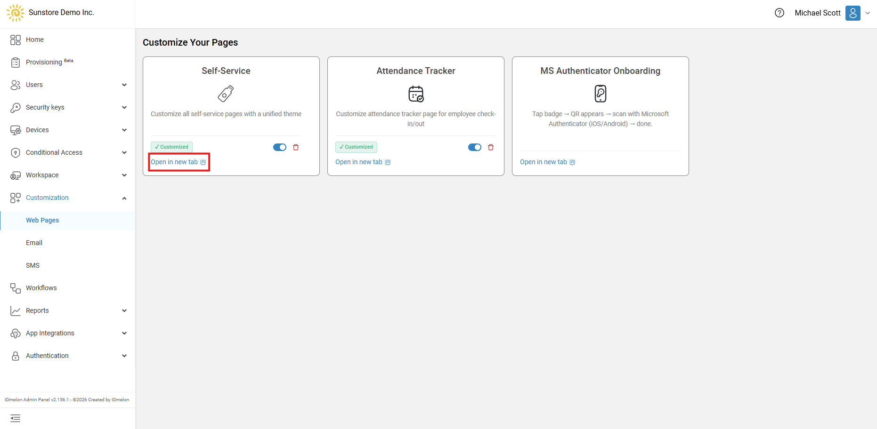Click the Security keys key icon
Image resolution: width=877 pixels, height=429 pixels.
16,107
